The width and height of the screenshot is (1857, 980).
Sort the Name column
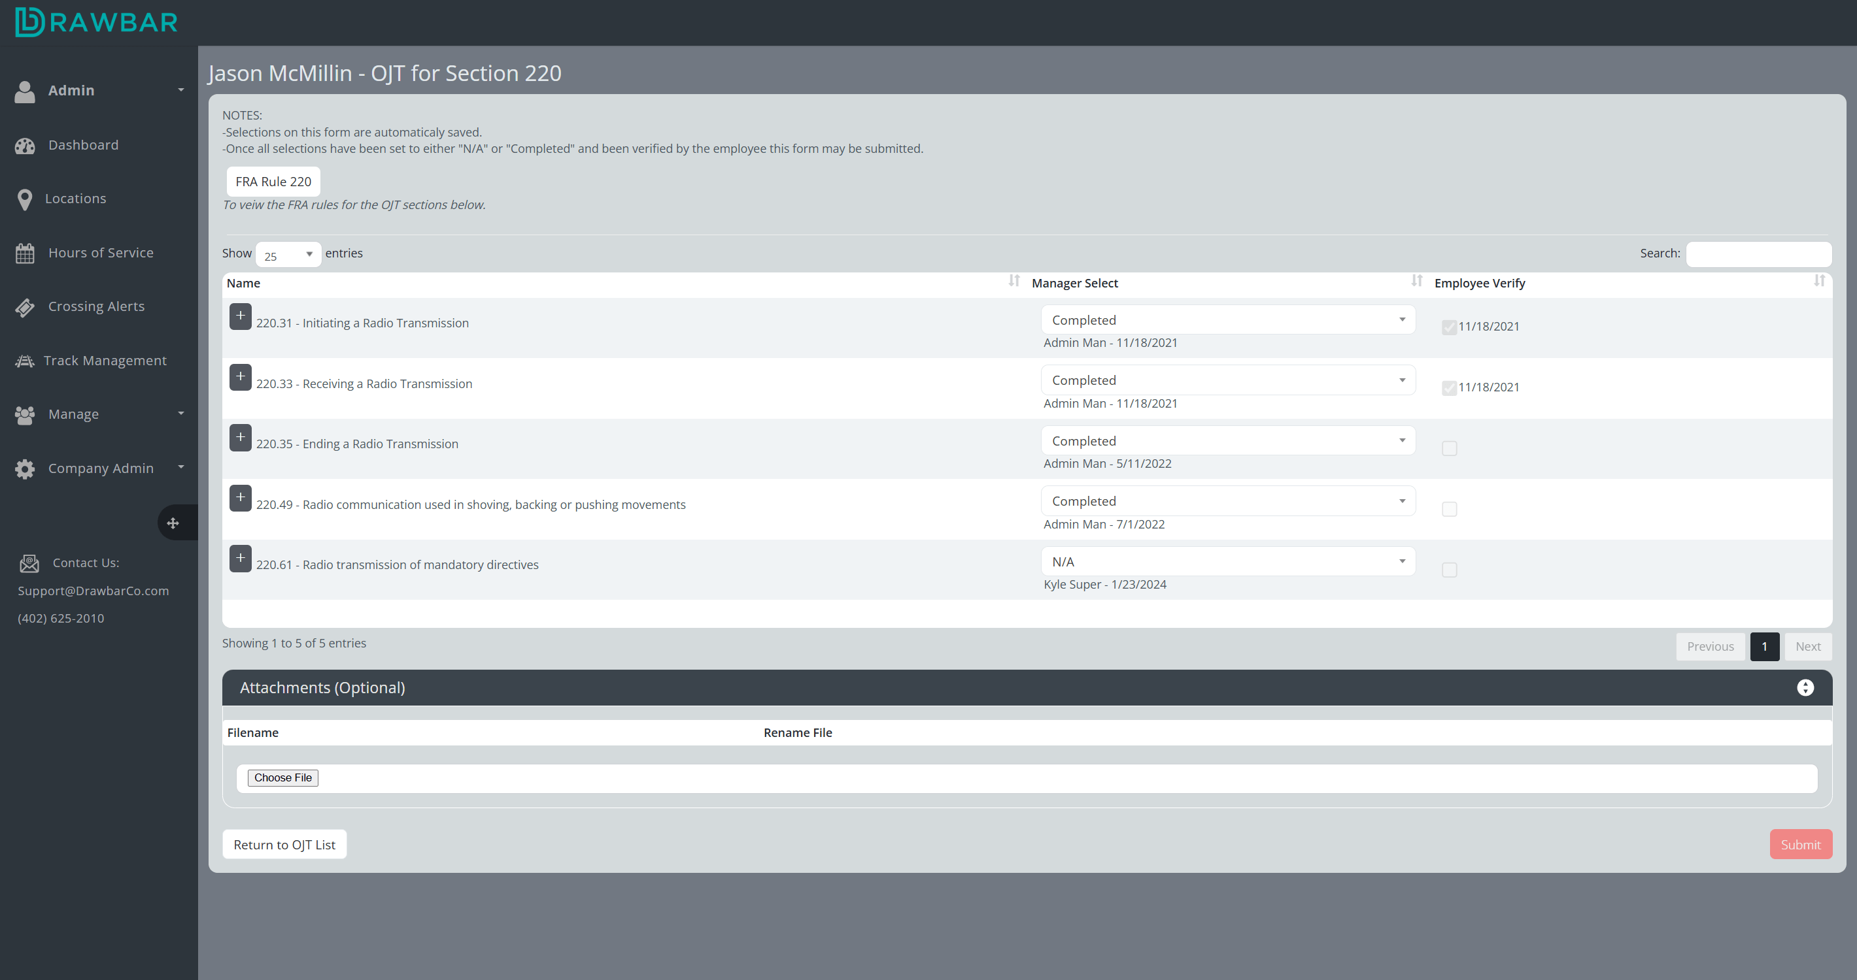1014,282
